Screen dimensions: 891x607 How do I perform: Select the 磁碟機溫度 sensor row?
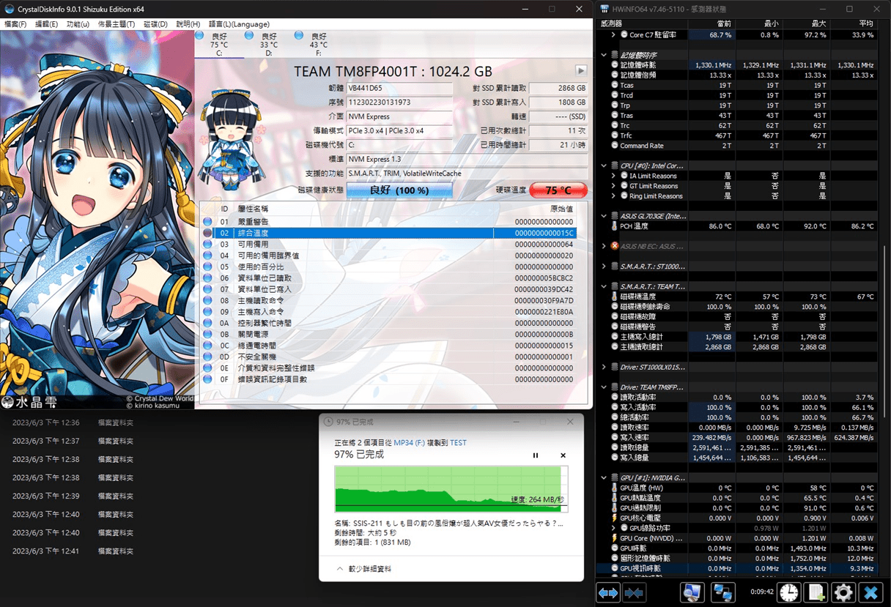(738, 297)
